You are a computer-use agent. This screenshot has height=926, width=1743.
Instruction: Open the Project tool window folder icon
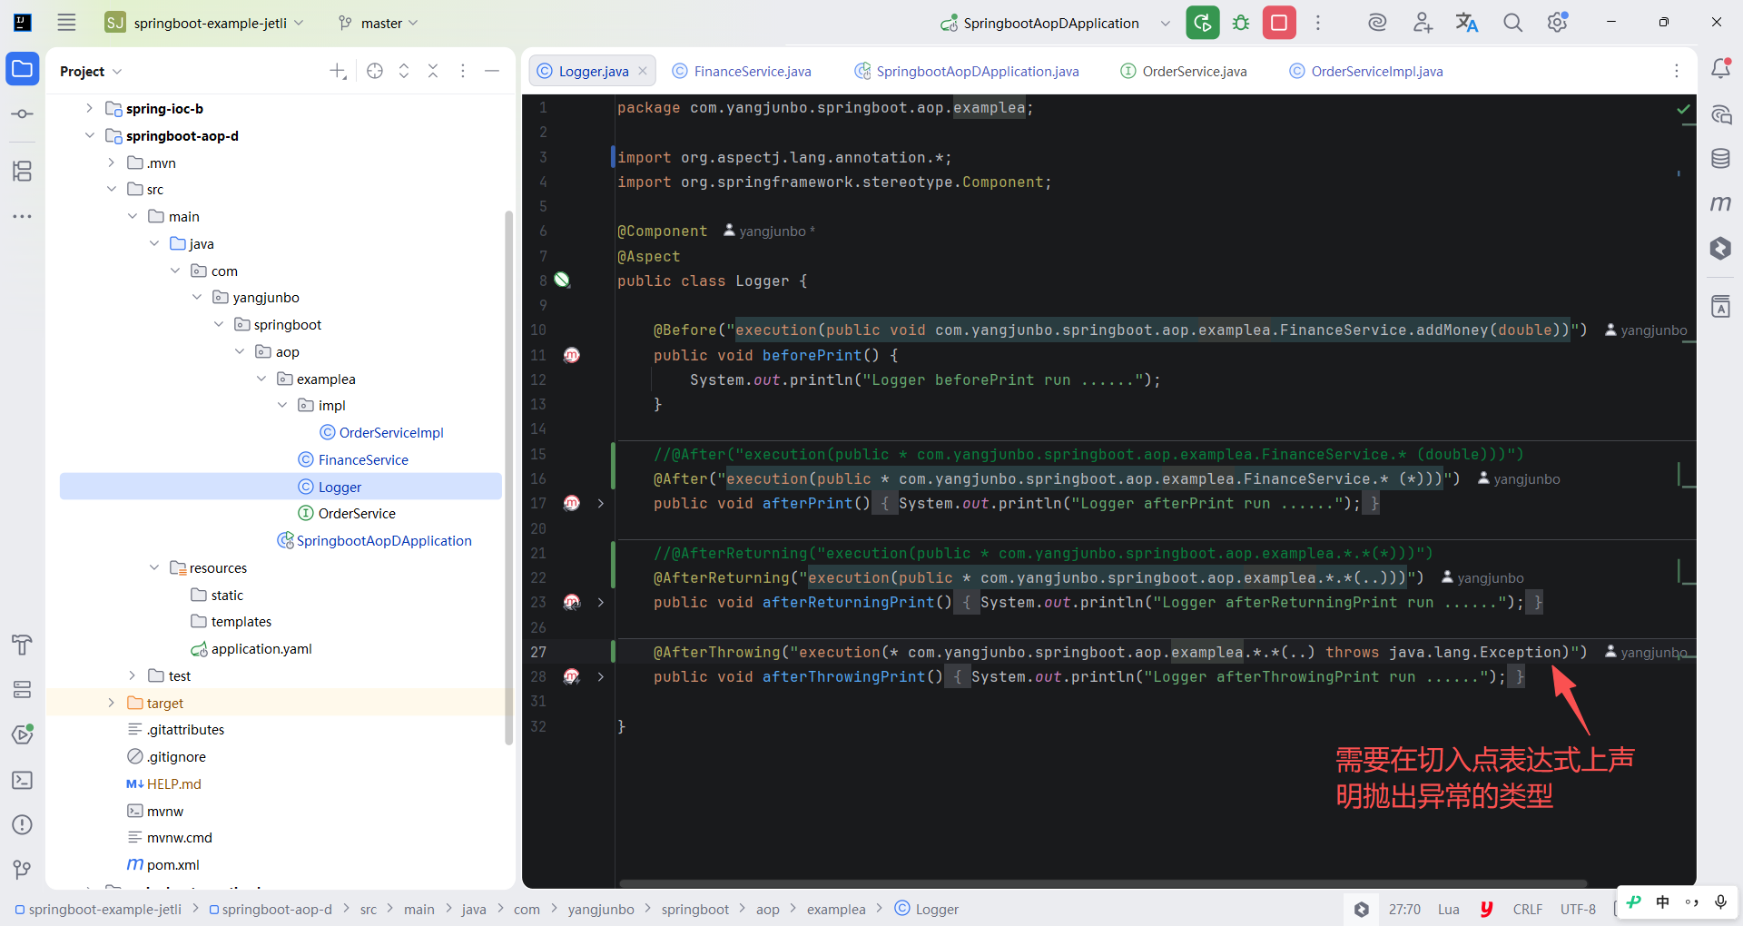(x=23, y=69)
